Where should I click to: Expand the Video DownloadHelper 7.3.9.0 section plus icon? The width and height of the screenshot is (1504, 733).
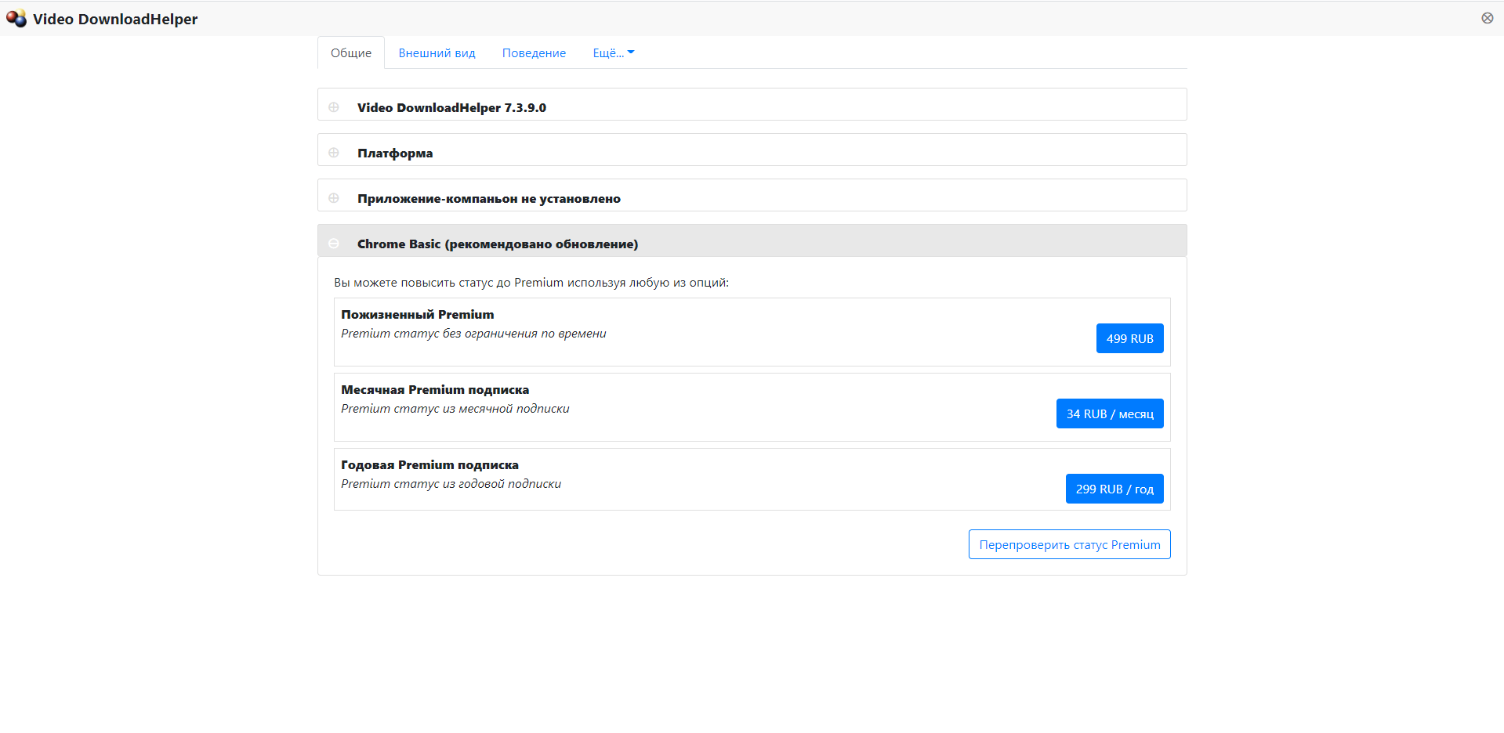tap(334, 107)
